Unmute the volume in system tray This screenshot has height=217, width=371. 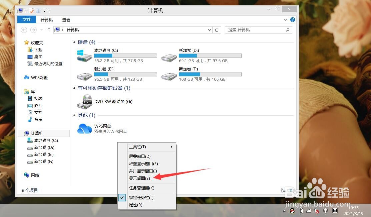317,211
